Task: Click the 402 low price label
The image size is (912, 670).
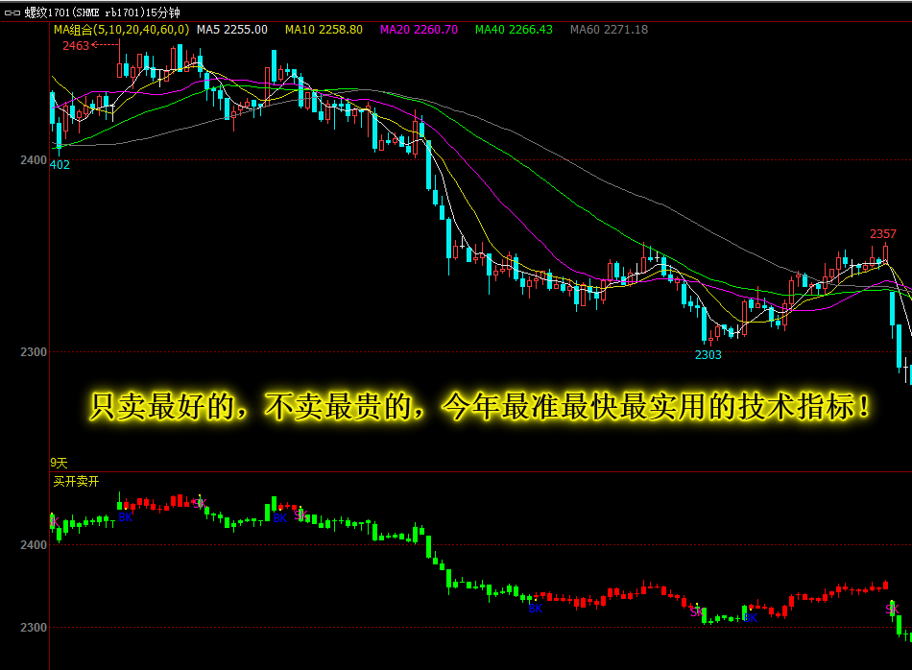Action: pyautogui.click(x=60, y=164)
